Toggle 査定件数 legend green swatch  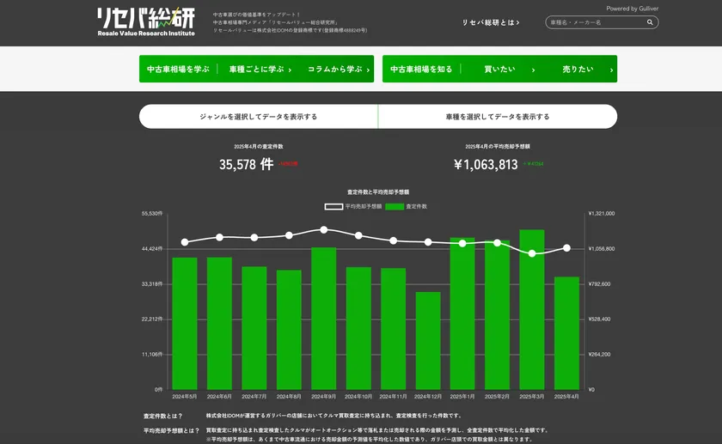(395, 207)
